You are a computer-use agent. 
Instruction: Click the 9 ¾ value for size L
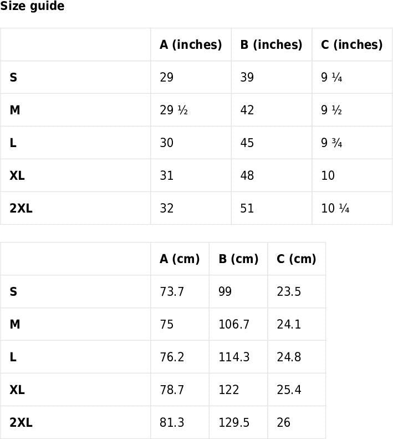[x=331, y=143]
